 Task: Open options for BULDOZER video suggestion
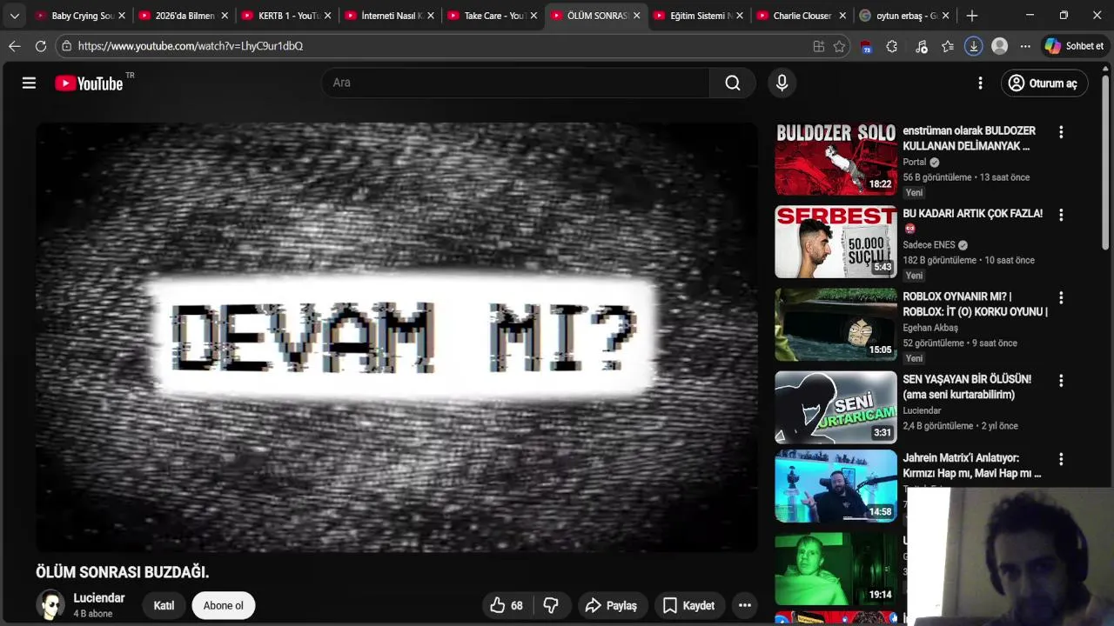(1060, 132)
